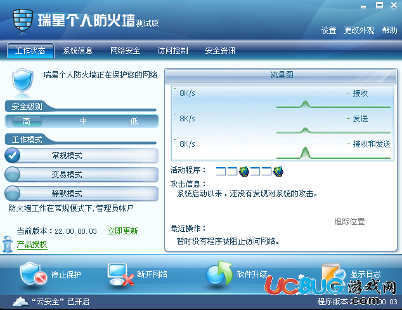Click the 防火墙工作在常规模式下 status line
402x310 pixels.
(71, 208)
